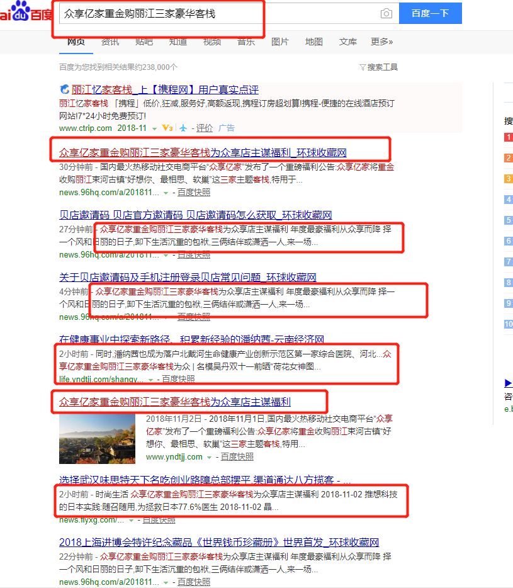Image resolution: width=513 pixels, height=588 pixels.
Task: Open 百度快照 under 2018上海进博会 result
Action: point(194,582)
